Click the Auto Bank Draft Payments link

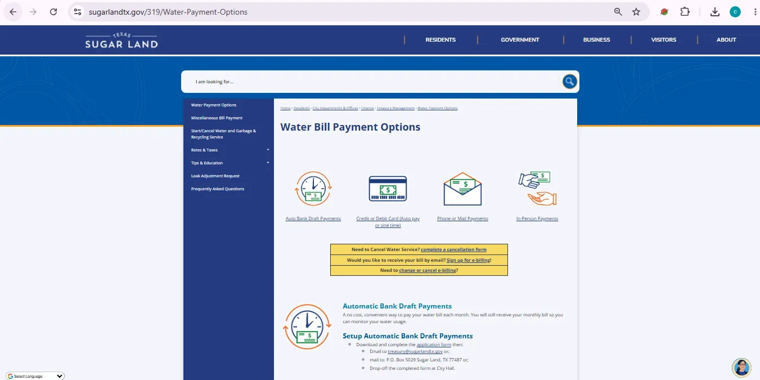313,218
